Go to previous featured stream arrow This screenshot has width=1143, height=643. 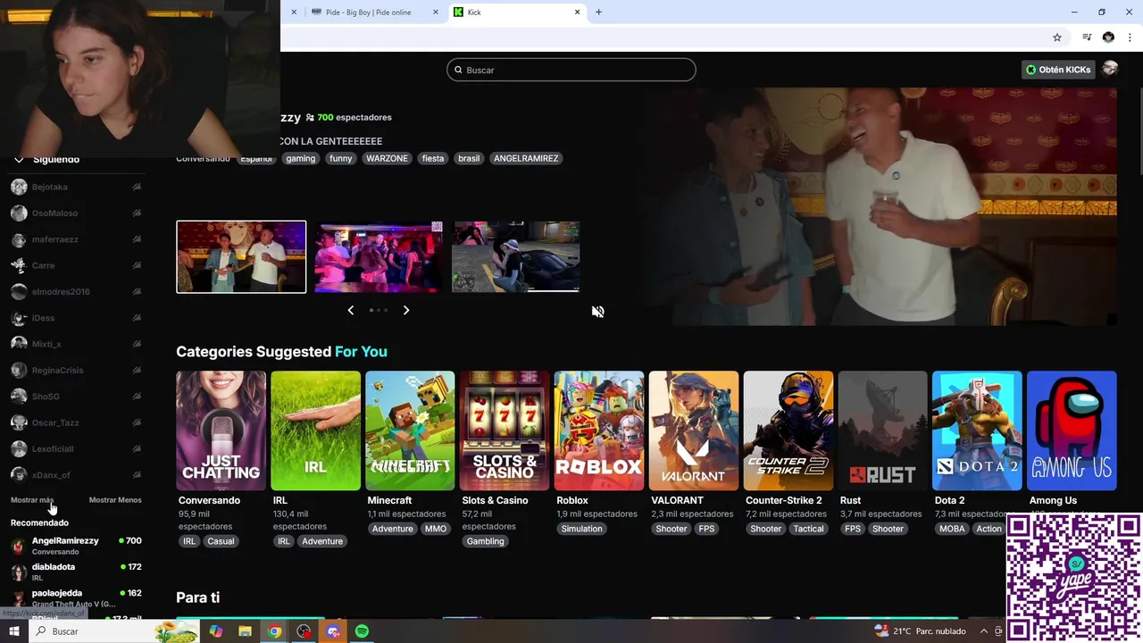(350, 310)
